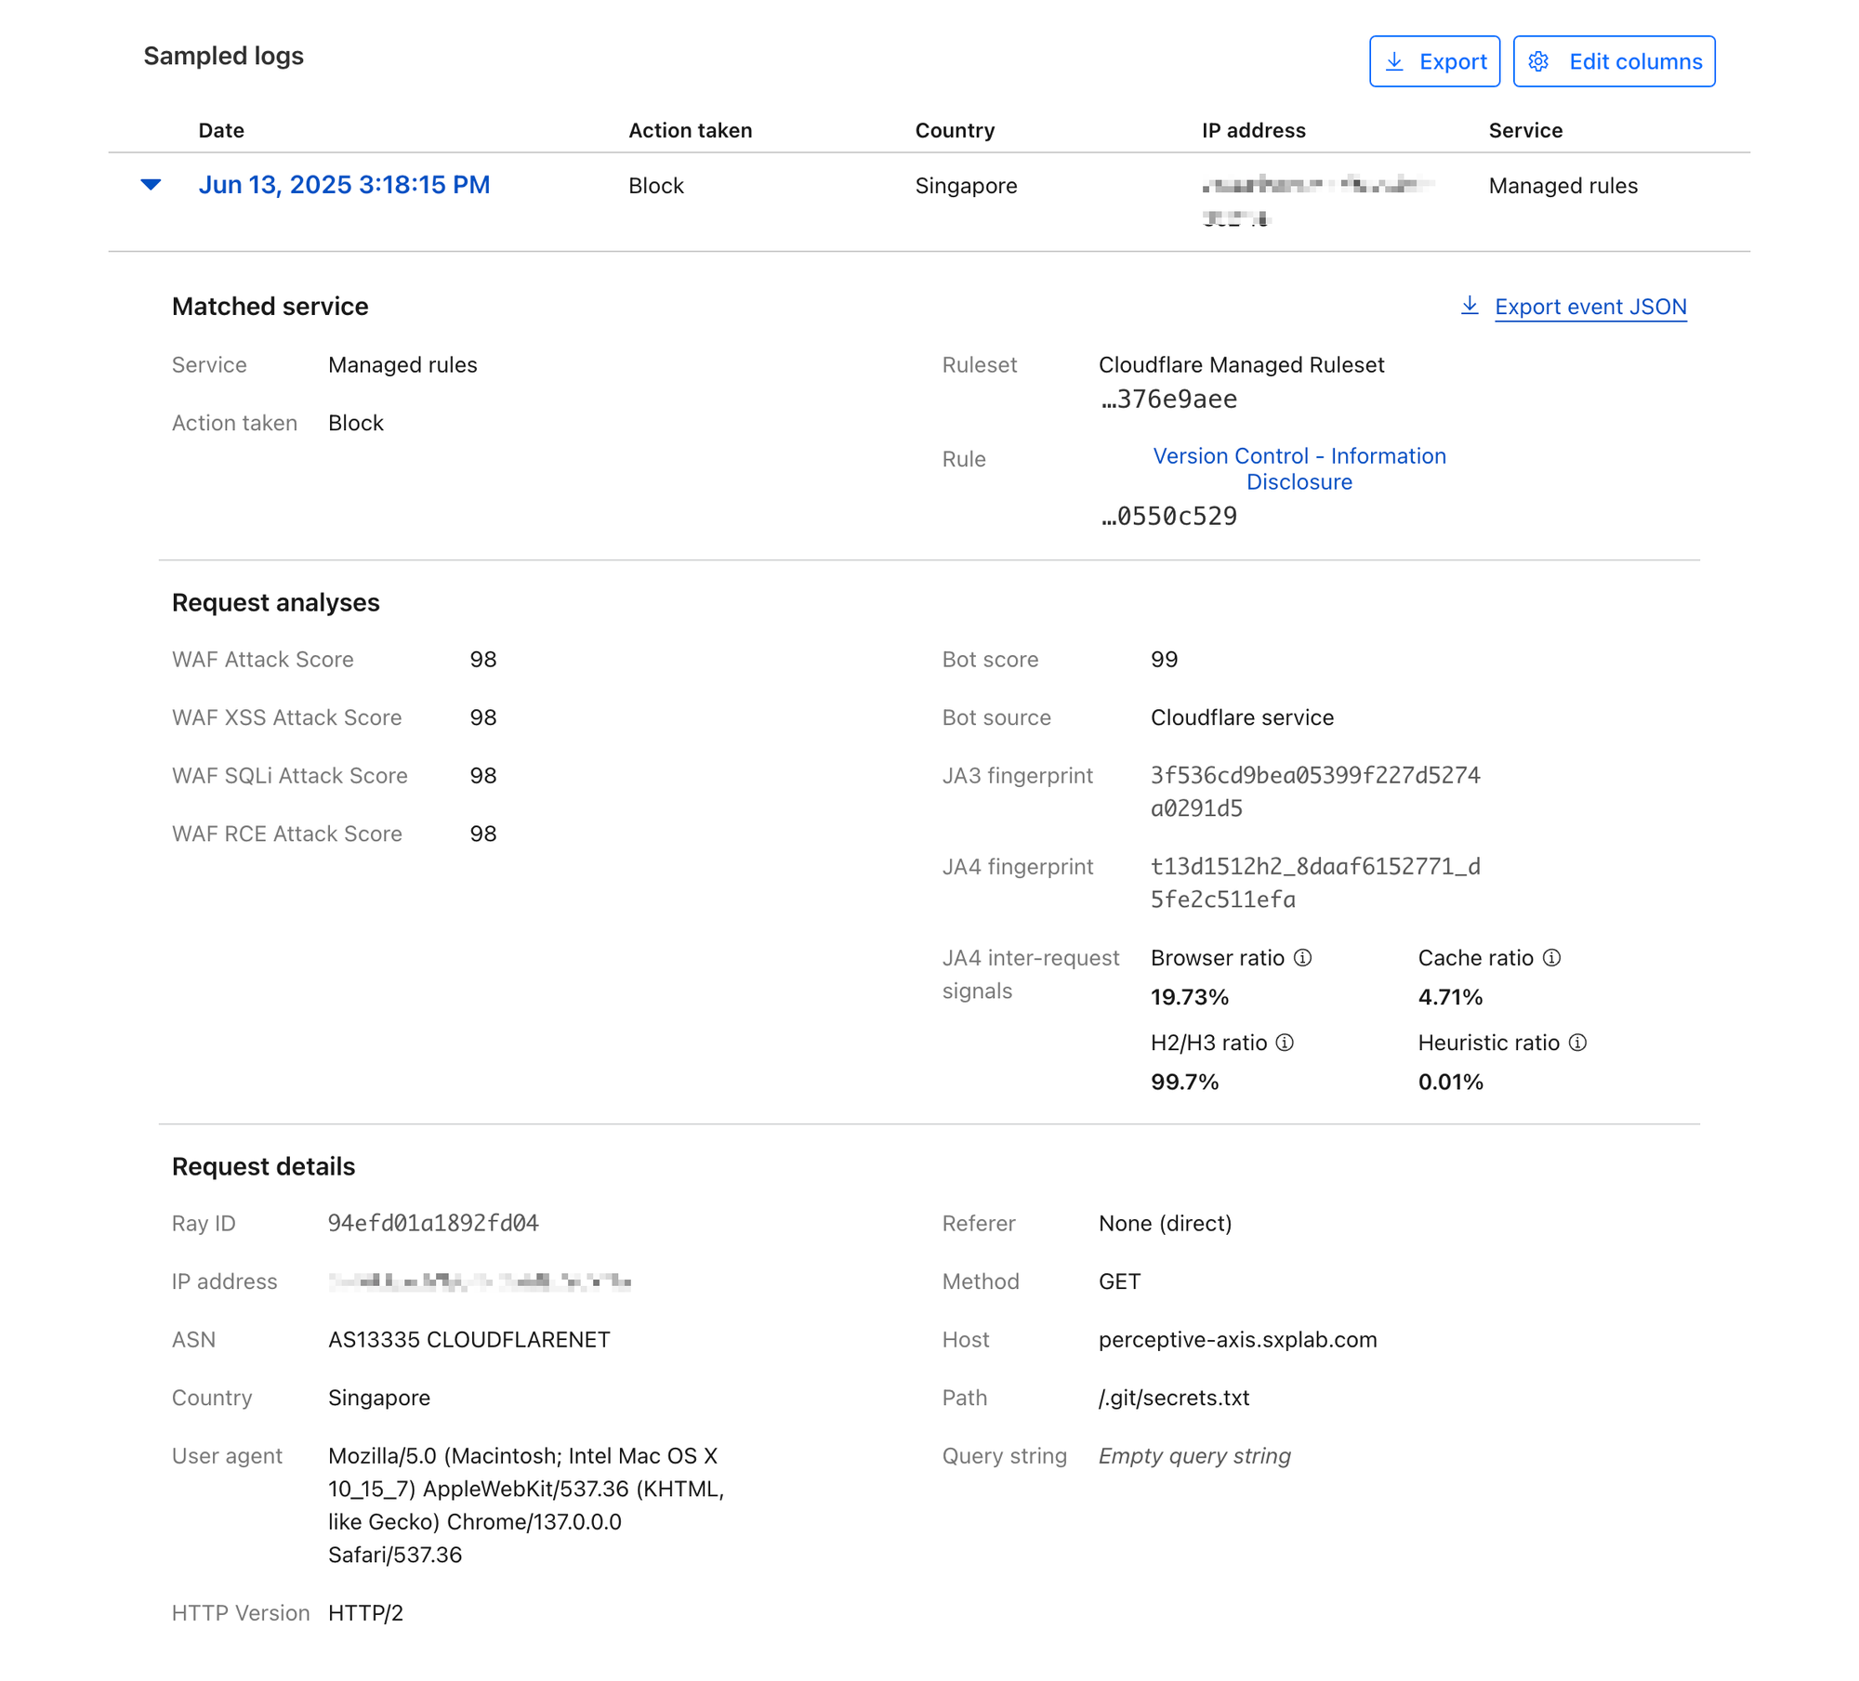The image size is (1859, 1681).
Task: Open the Browser ratio info icon
Action: [x=1303, y=957]
